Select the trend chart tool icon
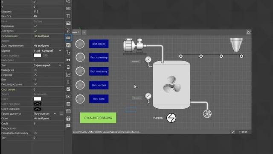 coord(68,74)
